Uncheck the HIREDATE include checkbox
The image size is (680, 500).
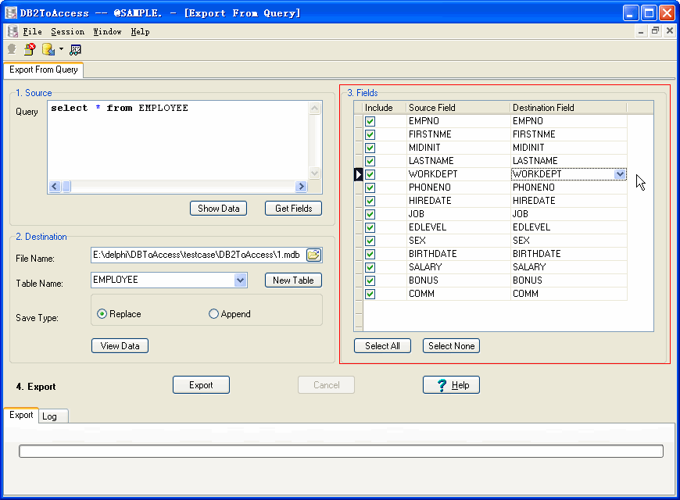370,202
